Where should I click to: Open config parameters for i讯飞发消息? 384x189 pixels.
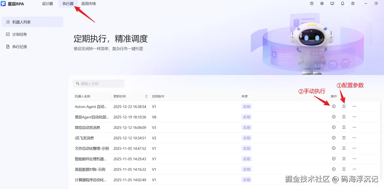click(344, 138)
